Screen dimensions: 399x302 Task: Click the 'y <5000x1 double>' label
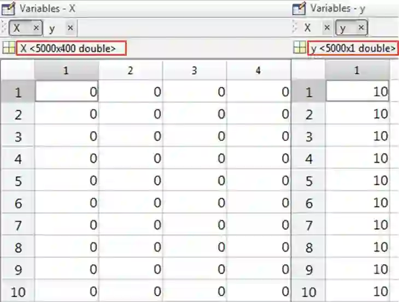pyautogui.click(x=353, y=48)
